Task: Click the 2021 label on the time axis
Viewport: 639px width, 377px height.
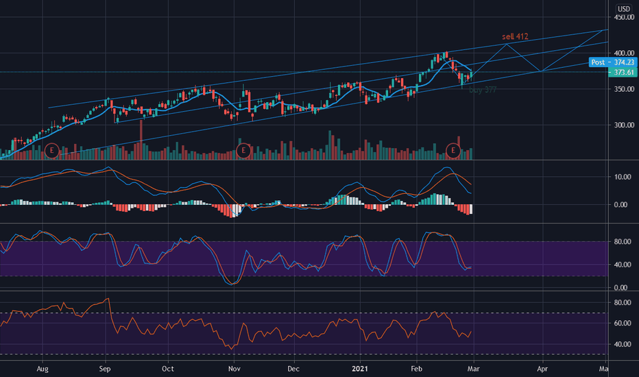Action: coord(360,369)
